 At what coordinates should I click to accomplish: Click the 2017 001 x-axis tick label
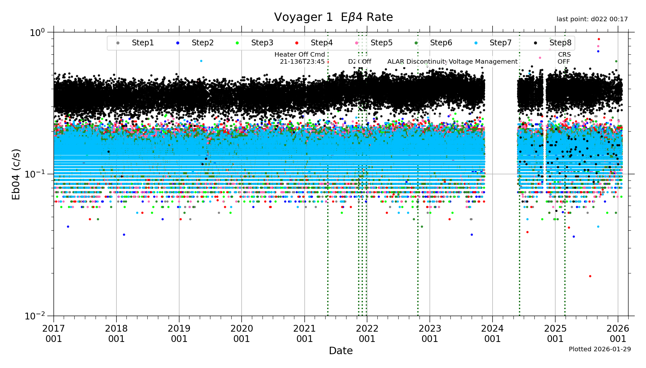pyautogui.click(x=54, y=334)
